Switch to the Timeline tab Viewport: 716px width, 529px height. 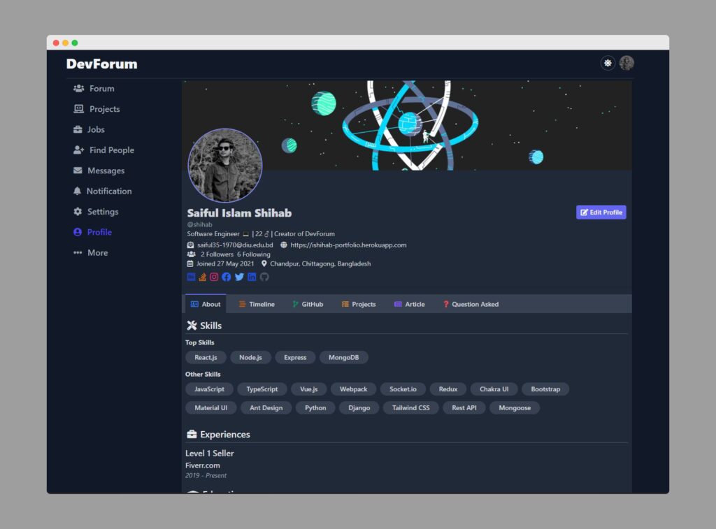pos(257,304)
